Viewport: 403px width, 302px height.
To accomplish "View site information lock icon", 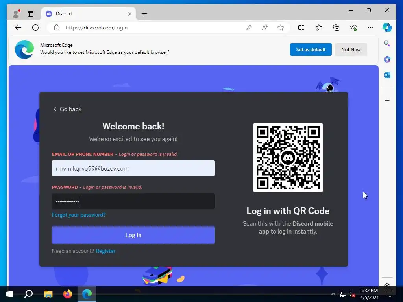I will tap(57, 28).
